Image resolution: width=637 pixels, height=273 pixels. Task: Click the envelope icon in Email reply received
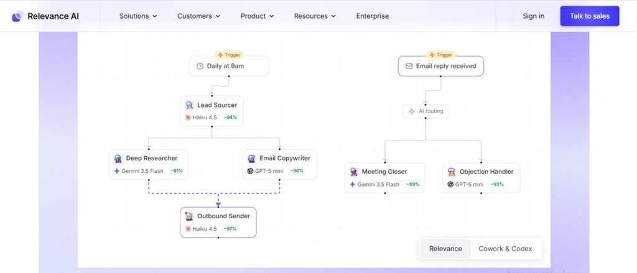[409, 66]
